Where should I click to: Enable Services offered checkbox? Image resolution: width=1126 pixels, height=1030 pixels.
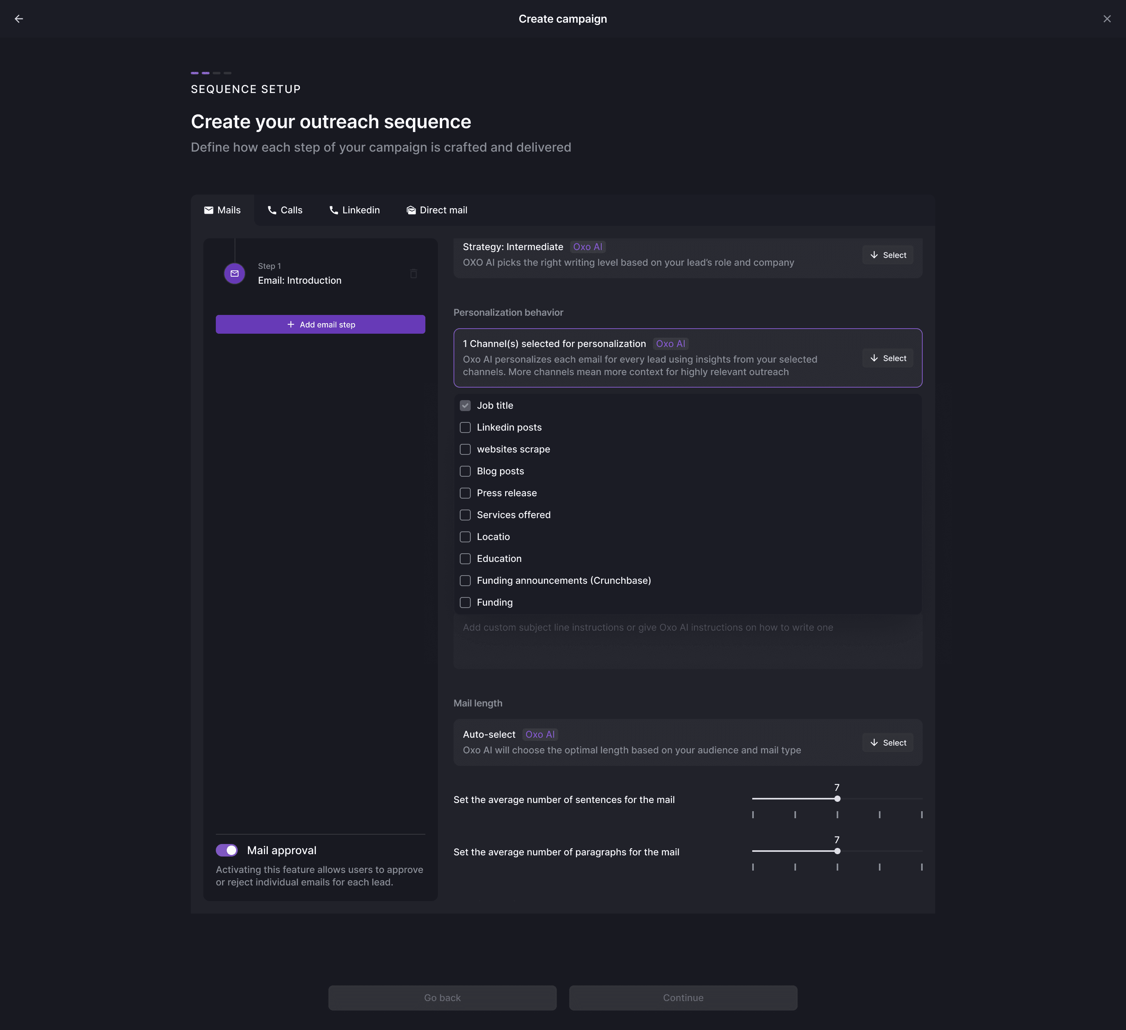465,515
